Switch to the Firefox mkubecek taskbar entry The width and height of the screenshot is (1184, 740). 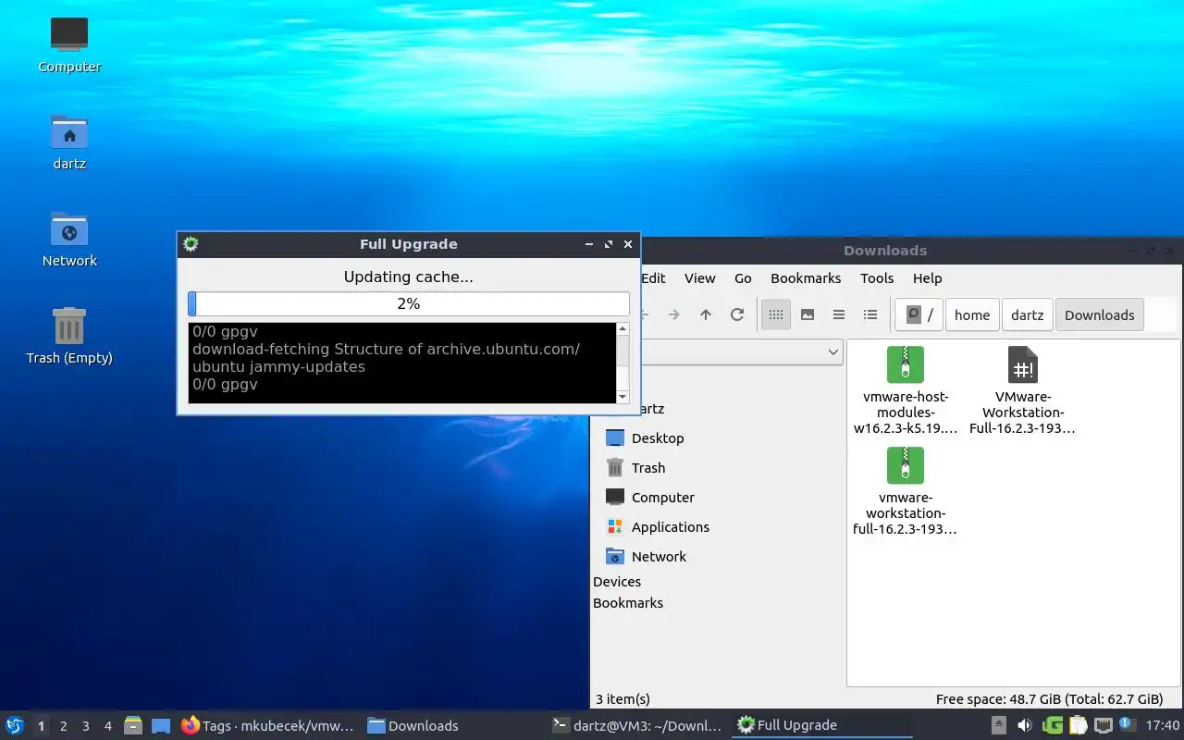[x=268, y=725]
